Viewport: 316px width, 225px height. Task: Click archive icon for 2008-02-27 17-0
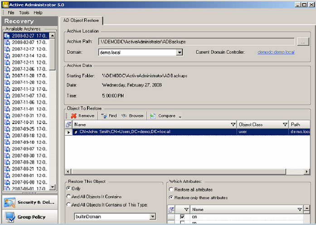click(7, 36)
